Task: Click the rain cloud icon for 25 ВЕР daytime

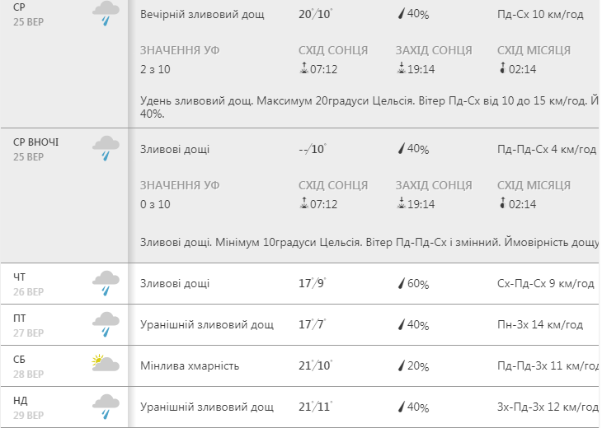Action: pos(106,13)
